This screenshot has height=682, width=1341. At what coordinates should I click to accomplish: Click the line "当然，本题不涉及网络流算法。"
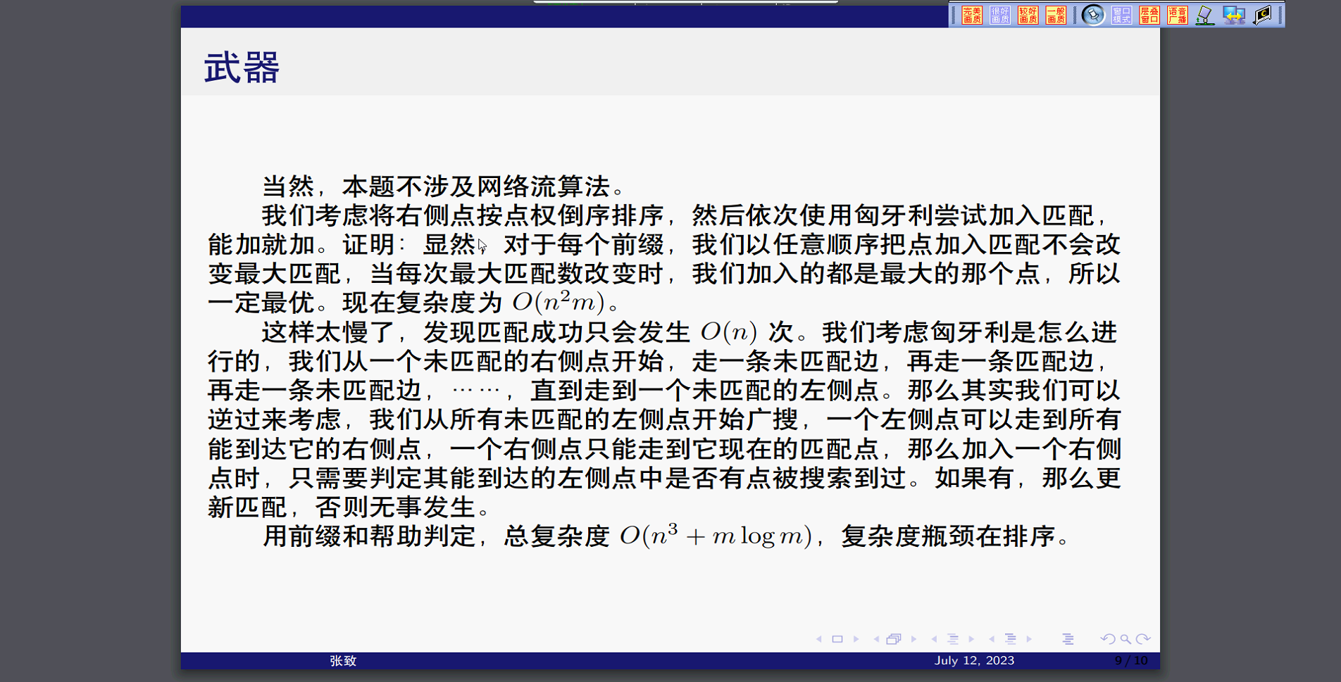click(x=444, y=187)
